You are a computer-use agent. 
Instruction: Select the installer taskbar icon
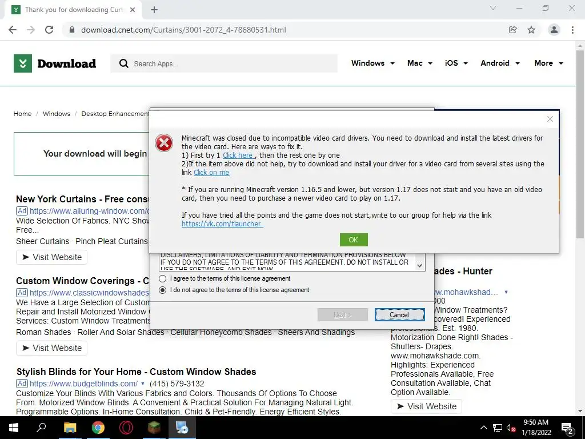click(182, 428)
